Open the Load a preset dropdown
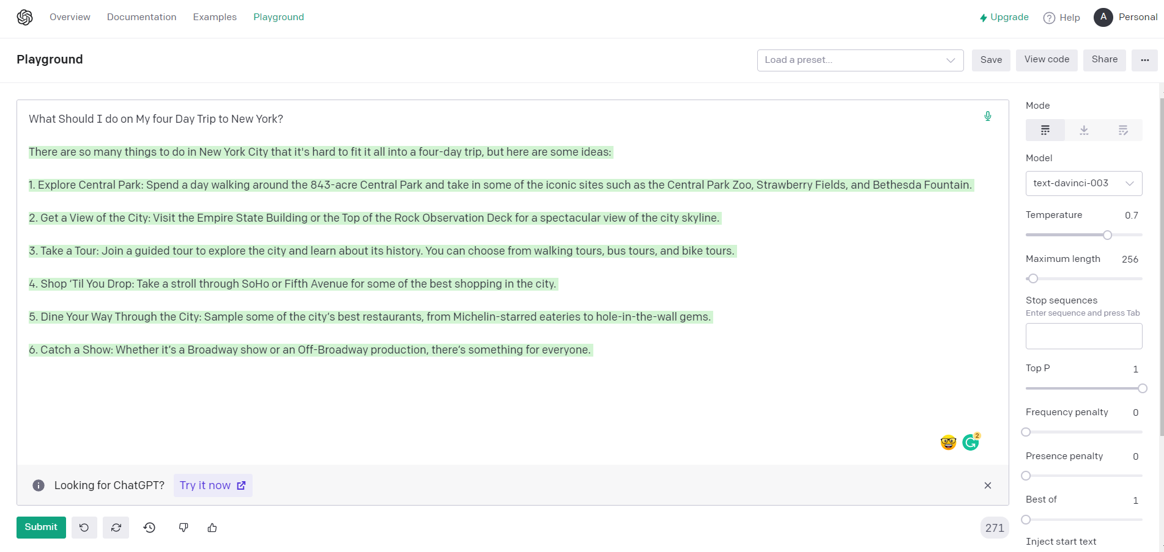The width and height of the screenshot is (1164, 552). [860, 60]
